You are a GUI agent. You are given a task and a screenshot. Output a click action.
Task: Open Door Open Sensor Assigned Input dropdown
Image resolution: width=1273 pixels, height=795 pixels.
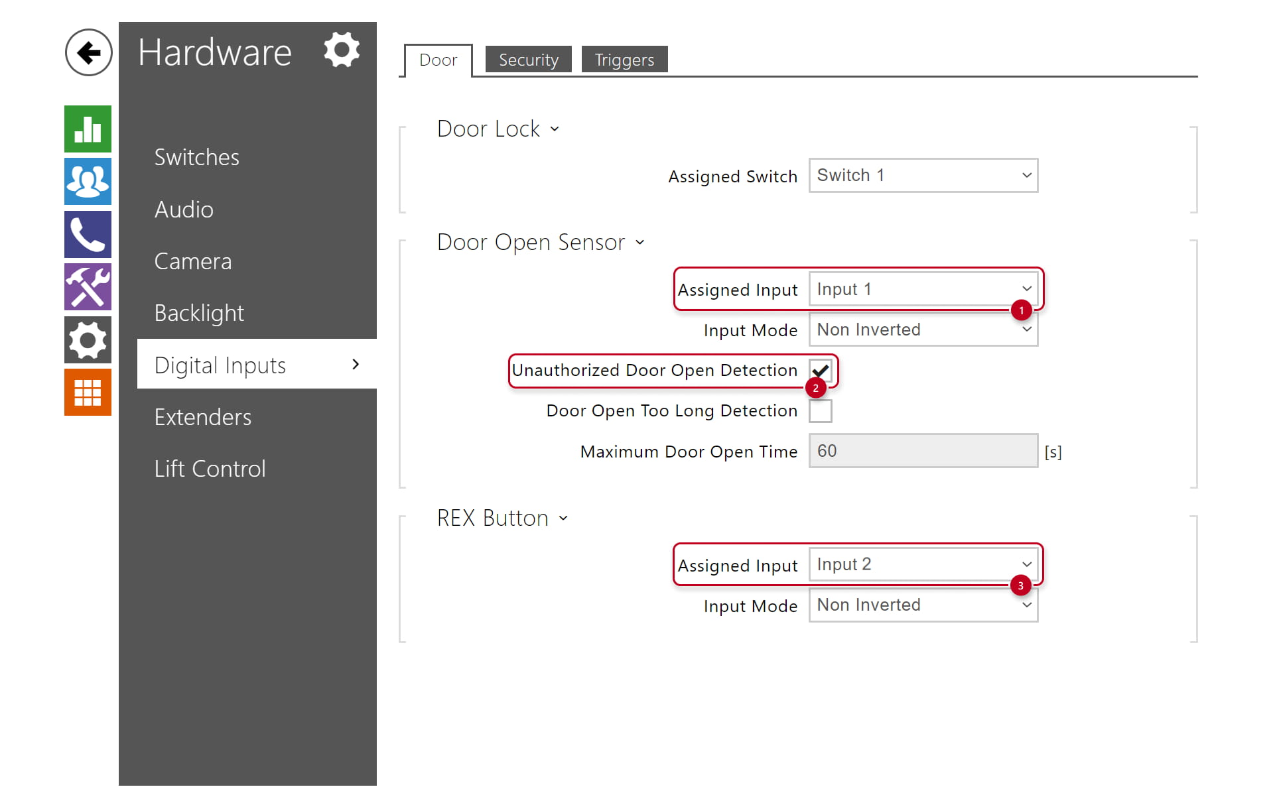pyautogui.click(x=923, y=289)
